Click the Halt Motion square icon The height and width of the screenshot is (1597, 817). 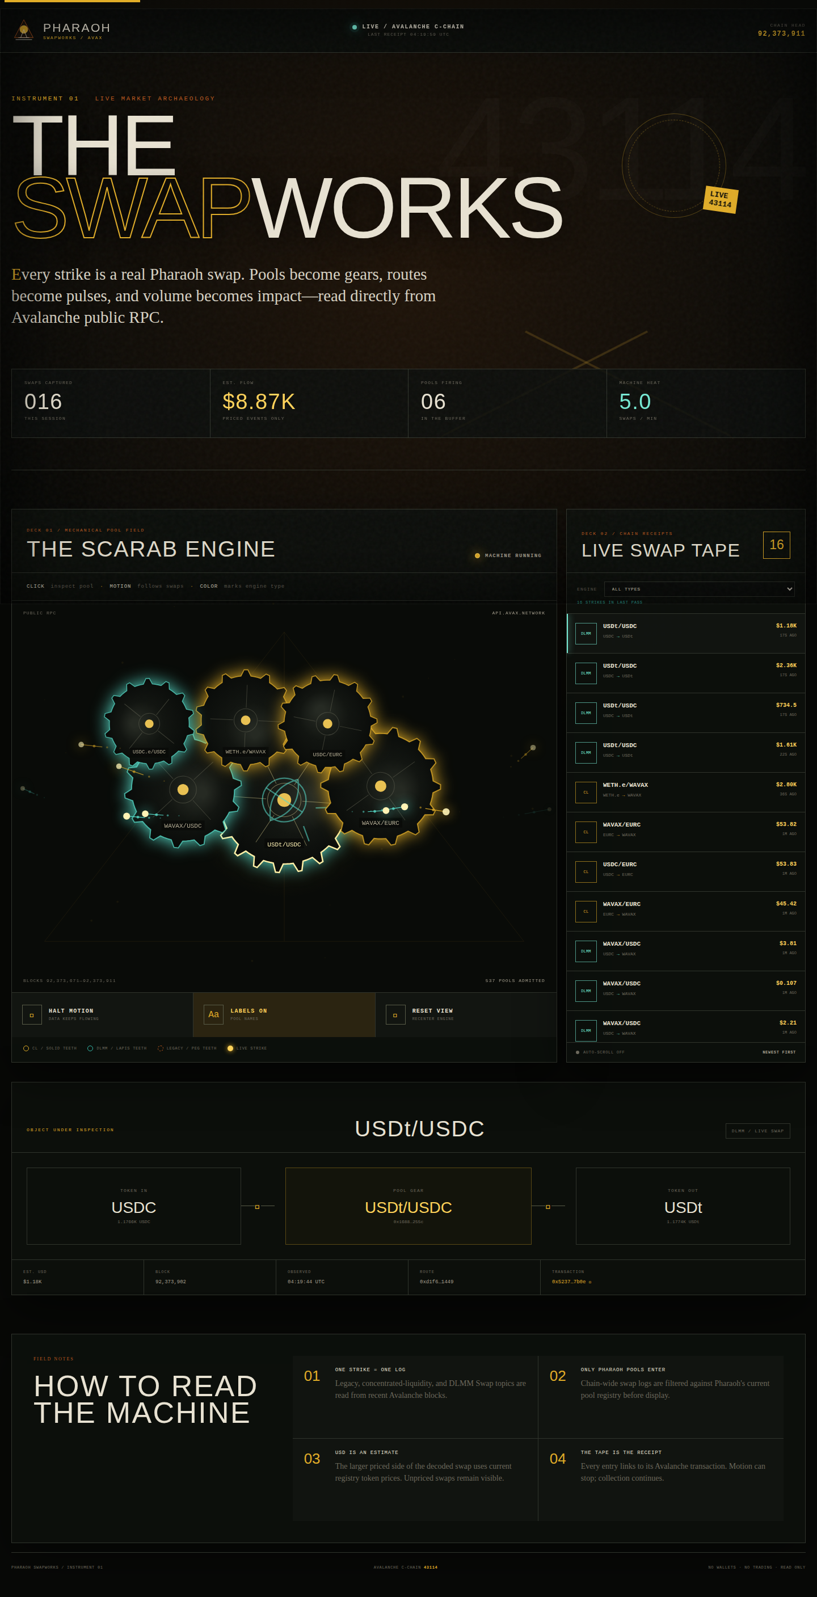point(32,1015)
